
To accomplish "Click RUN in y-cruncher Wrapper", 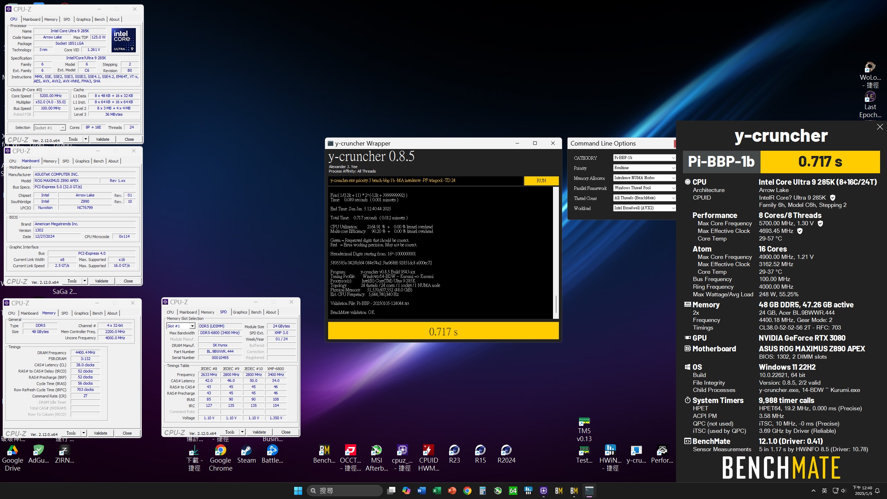I will (x=541, y=181).
